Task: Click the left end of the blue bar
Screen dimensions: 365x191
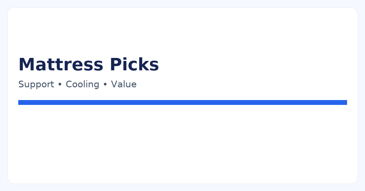Action: point(20,102)
